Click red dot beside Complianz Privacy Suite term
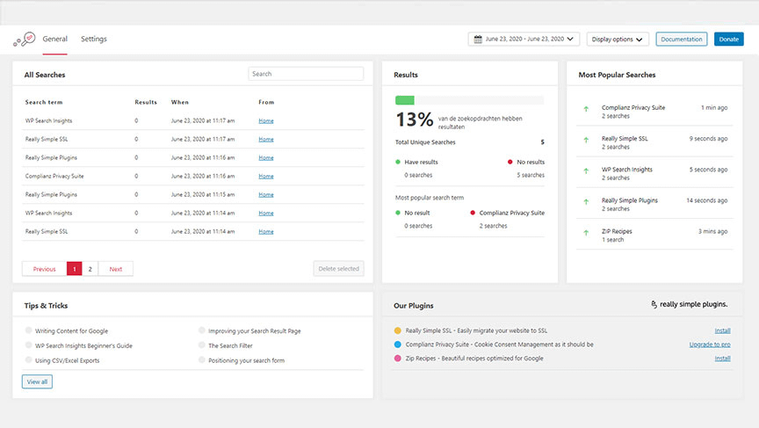Viewport: 759px width, 428px height. click(473, 213)
